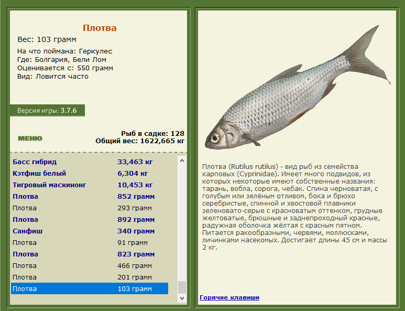Open the МЕНЮ button
Image resolution: width=405 pixels, height=311 pixels.
point(30,138)
